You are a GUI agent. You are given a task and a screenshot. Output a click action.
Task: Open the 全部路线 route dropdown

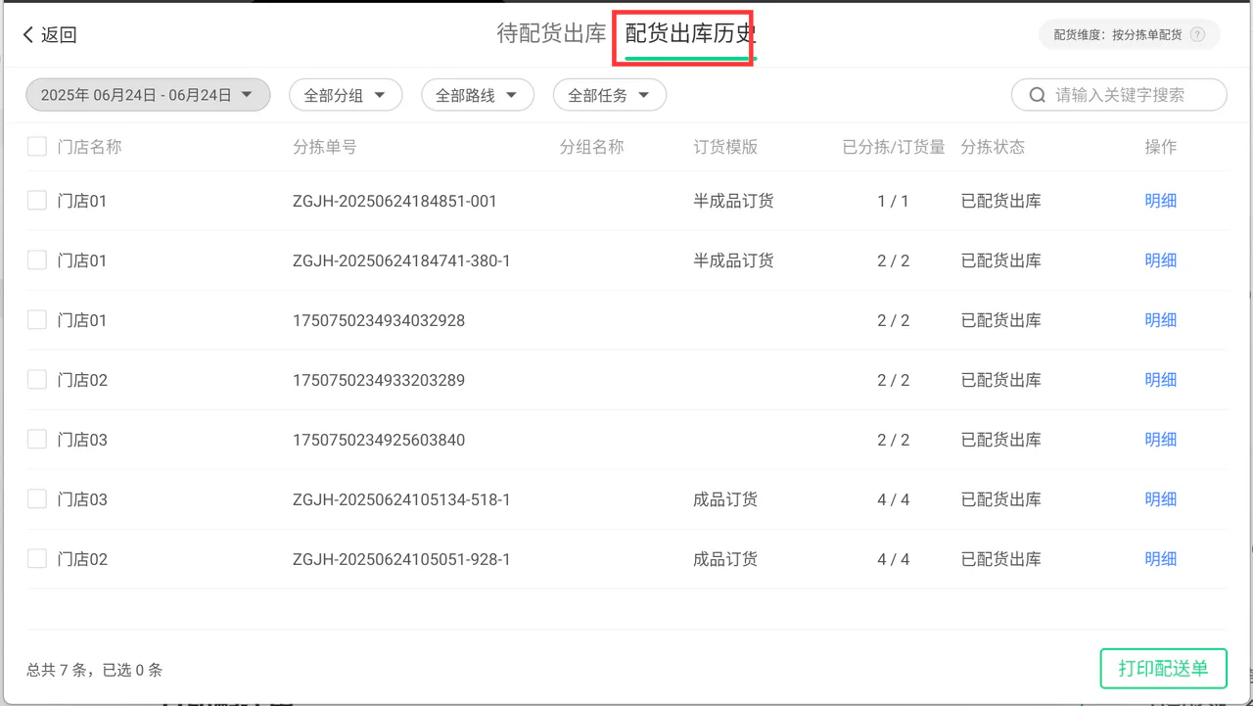[x=478, y=95]
